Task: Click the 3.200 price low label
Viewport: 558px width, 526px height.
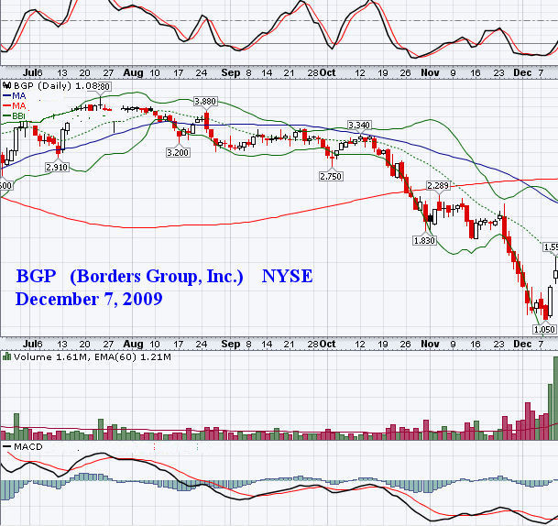Action: click(178, 153)
